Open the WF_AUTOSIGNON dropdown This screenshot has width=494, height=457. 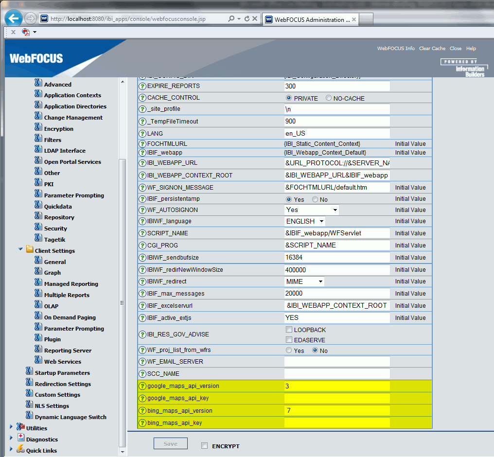(x=312, y=210)
